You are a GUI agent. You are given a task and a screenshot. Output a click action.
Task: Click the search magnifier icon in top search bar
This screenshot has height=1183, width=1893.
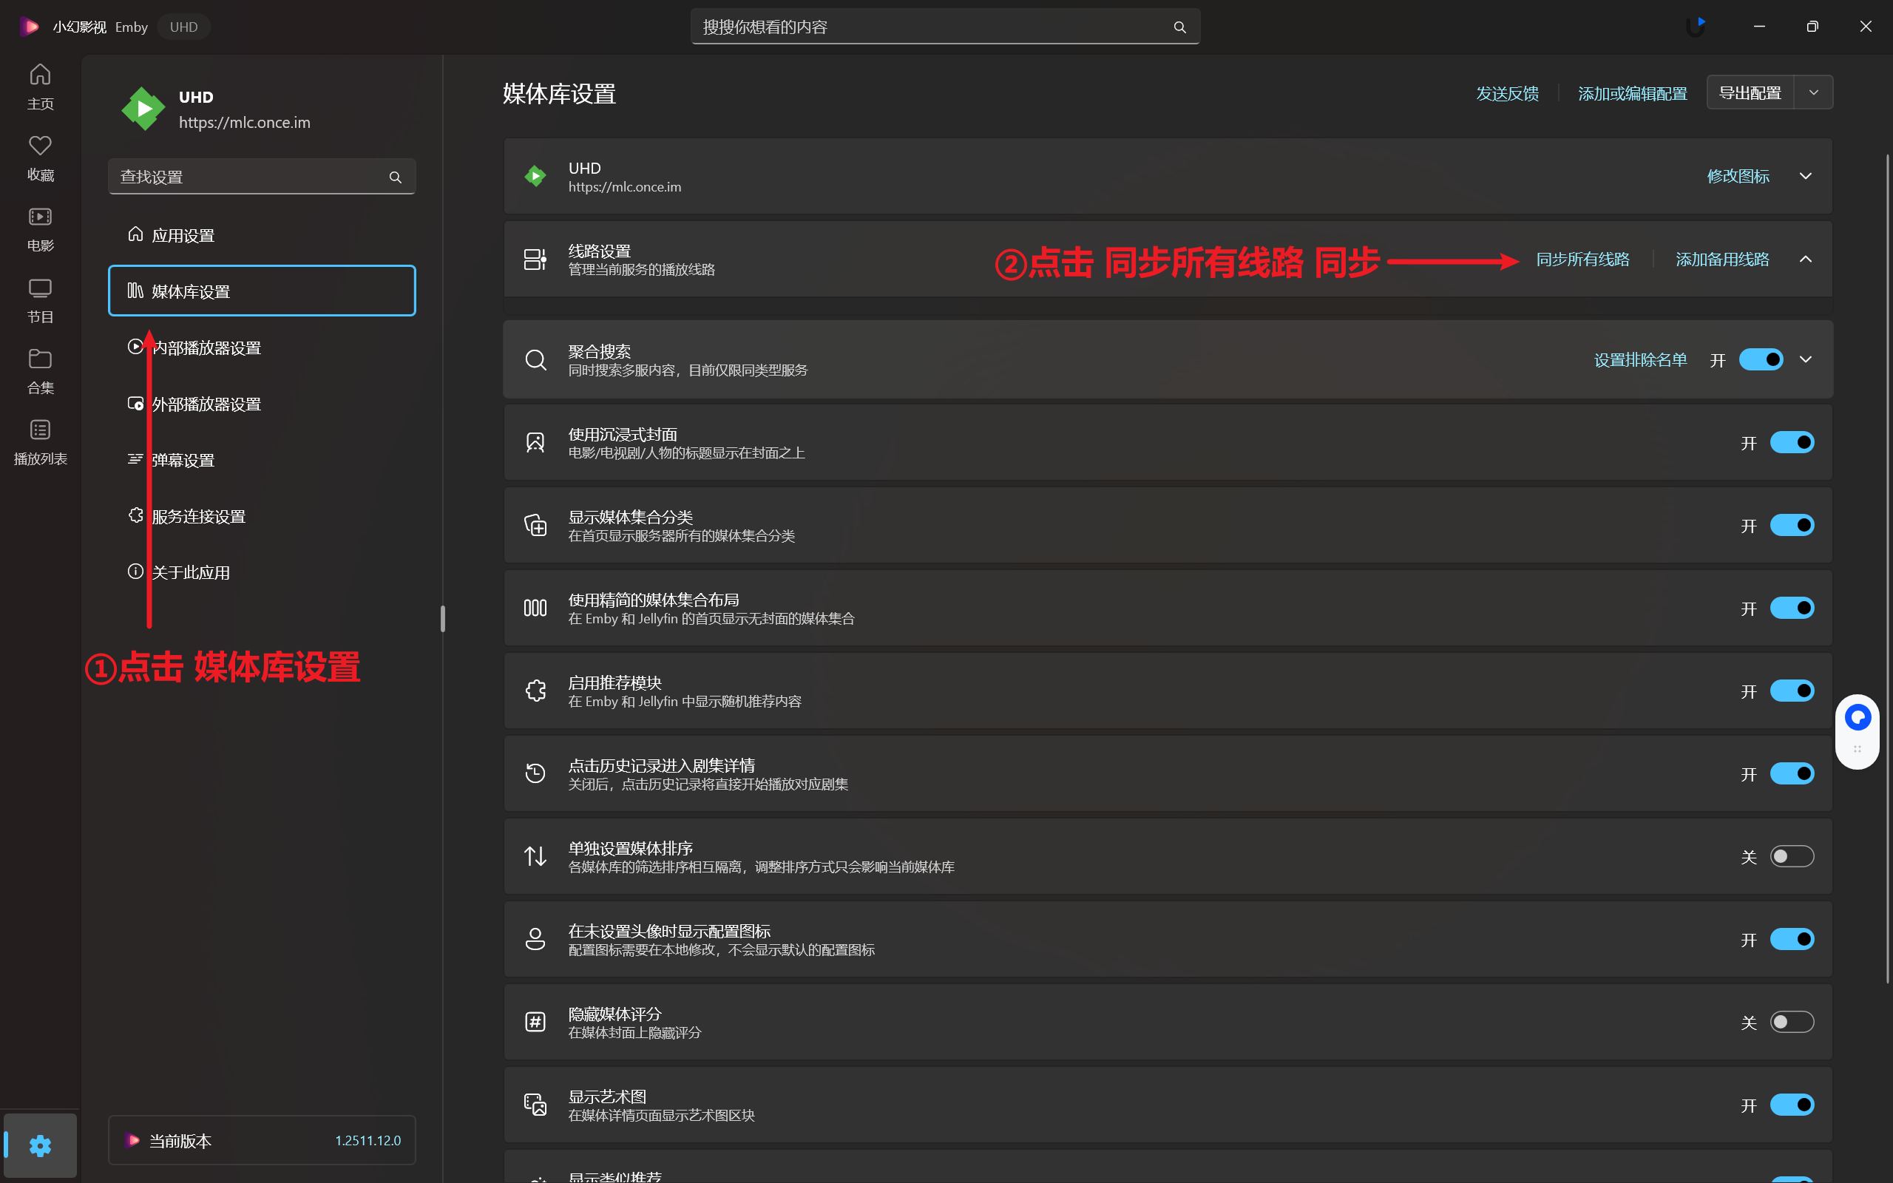(1179, 27)
